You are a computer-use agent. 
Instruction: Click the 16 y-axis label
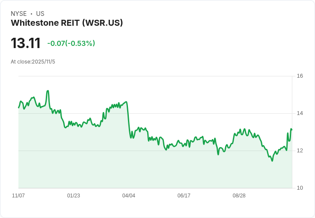coord(300,76)
